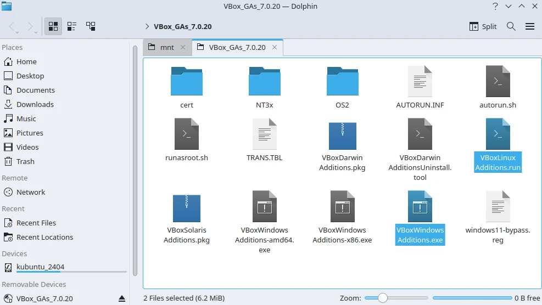Select the autorun.sh script icon
The height and width of the screenshot is (305, 542).
498,82
